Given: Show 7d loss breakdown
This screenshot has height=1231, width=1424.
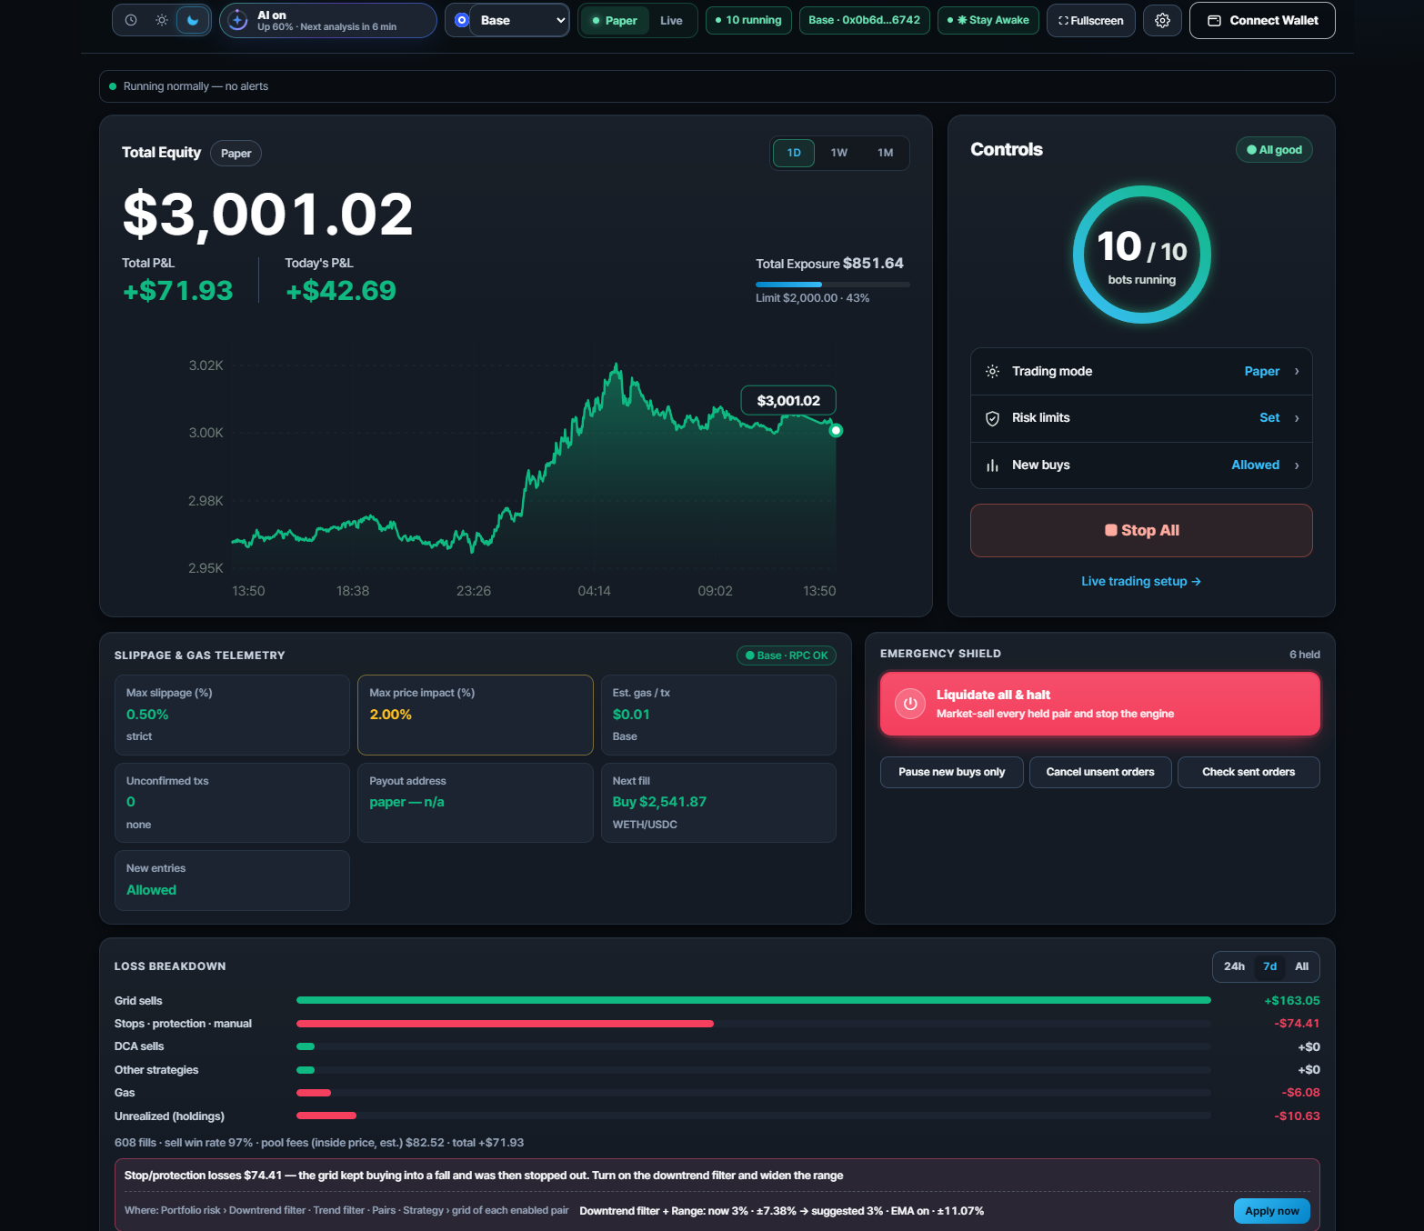Looking at the screenshot, I should [1270, 966].
